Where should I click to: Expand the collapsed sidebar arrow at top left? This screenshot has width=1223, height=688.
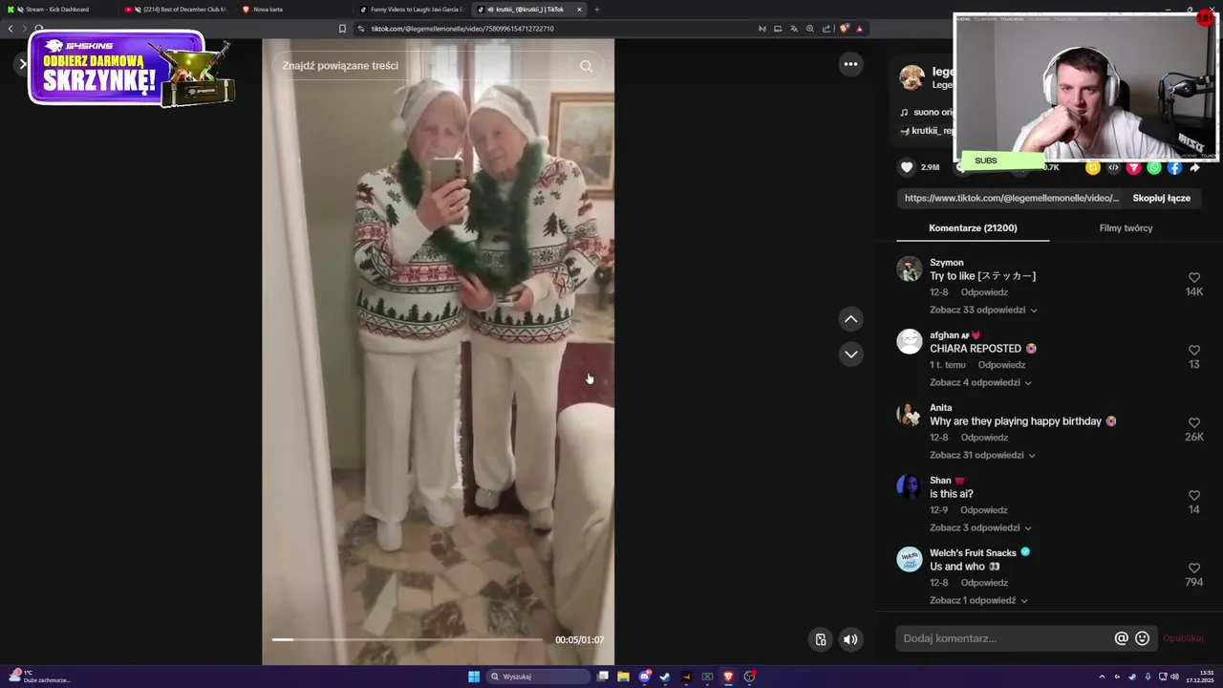pos(22,64)
